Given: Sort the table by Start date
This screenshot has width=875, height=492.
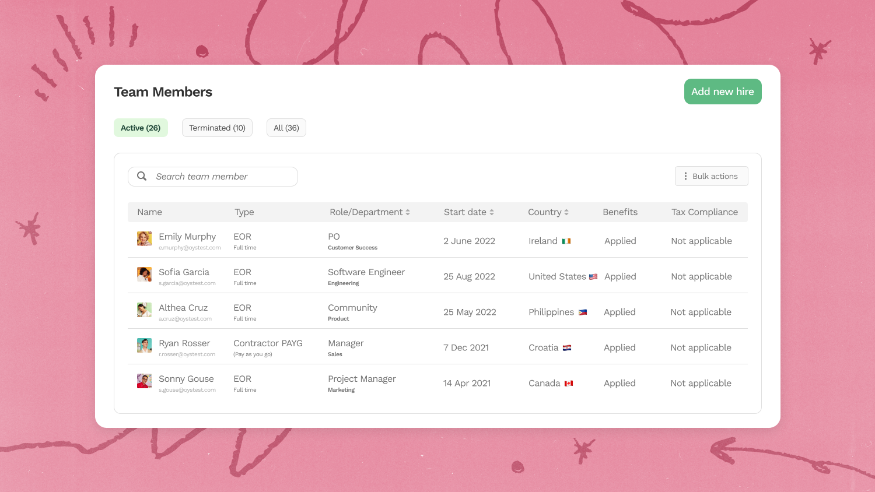Looking at the screenshot, I should click(491, 212).
